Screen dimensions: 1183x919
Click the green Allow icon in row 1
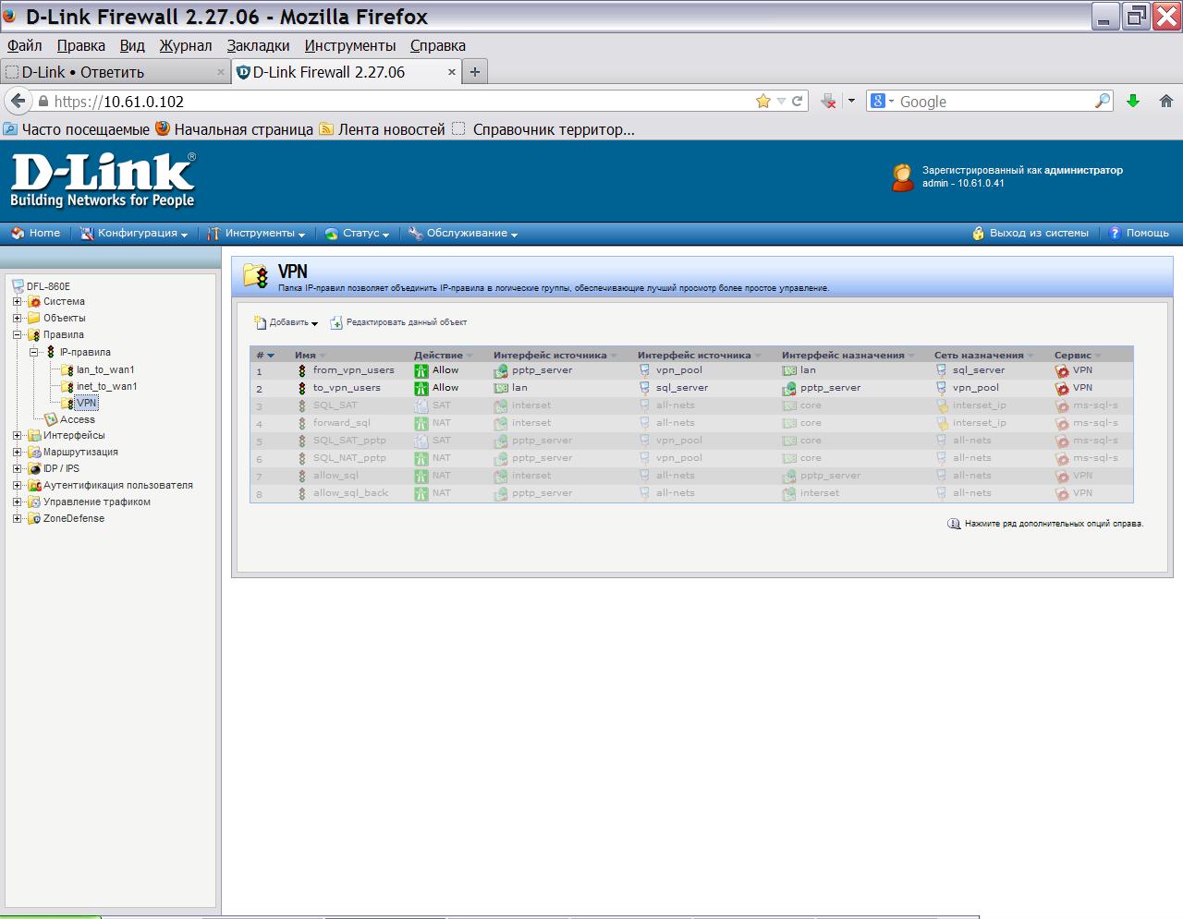(x=421, y=371)
